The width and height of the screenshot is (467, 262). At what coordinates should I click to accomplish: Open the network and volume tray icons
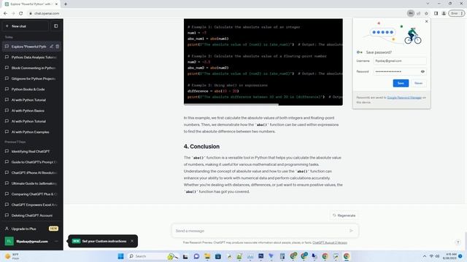point(434,256)
